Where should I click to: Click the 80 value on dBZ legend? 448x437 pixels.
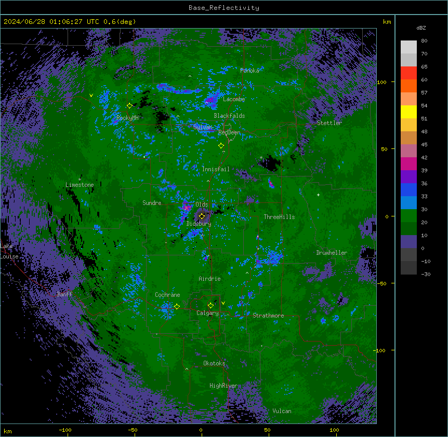tap(424, 41)
